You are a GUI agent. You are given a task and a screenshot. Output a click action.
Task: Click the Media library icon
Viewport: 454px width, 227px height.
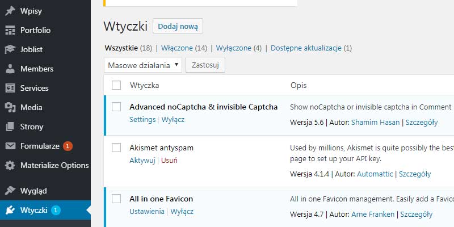[x=10, y=107]
